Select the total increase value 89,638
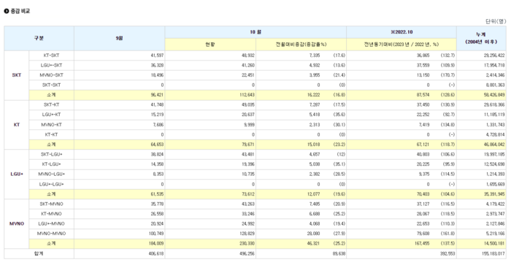Viewport: 511px width, 265px height. [339, 253]
